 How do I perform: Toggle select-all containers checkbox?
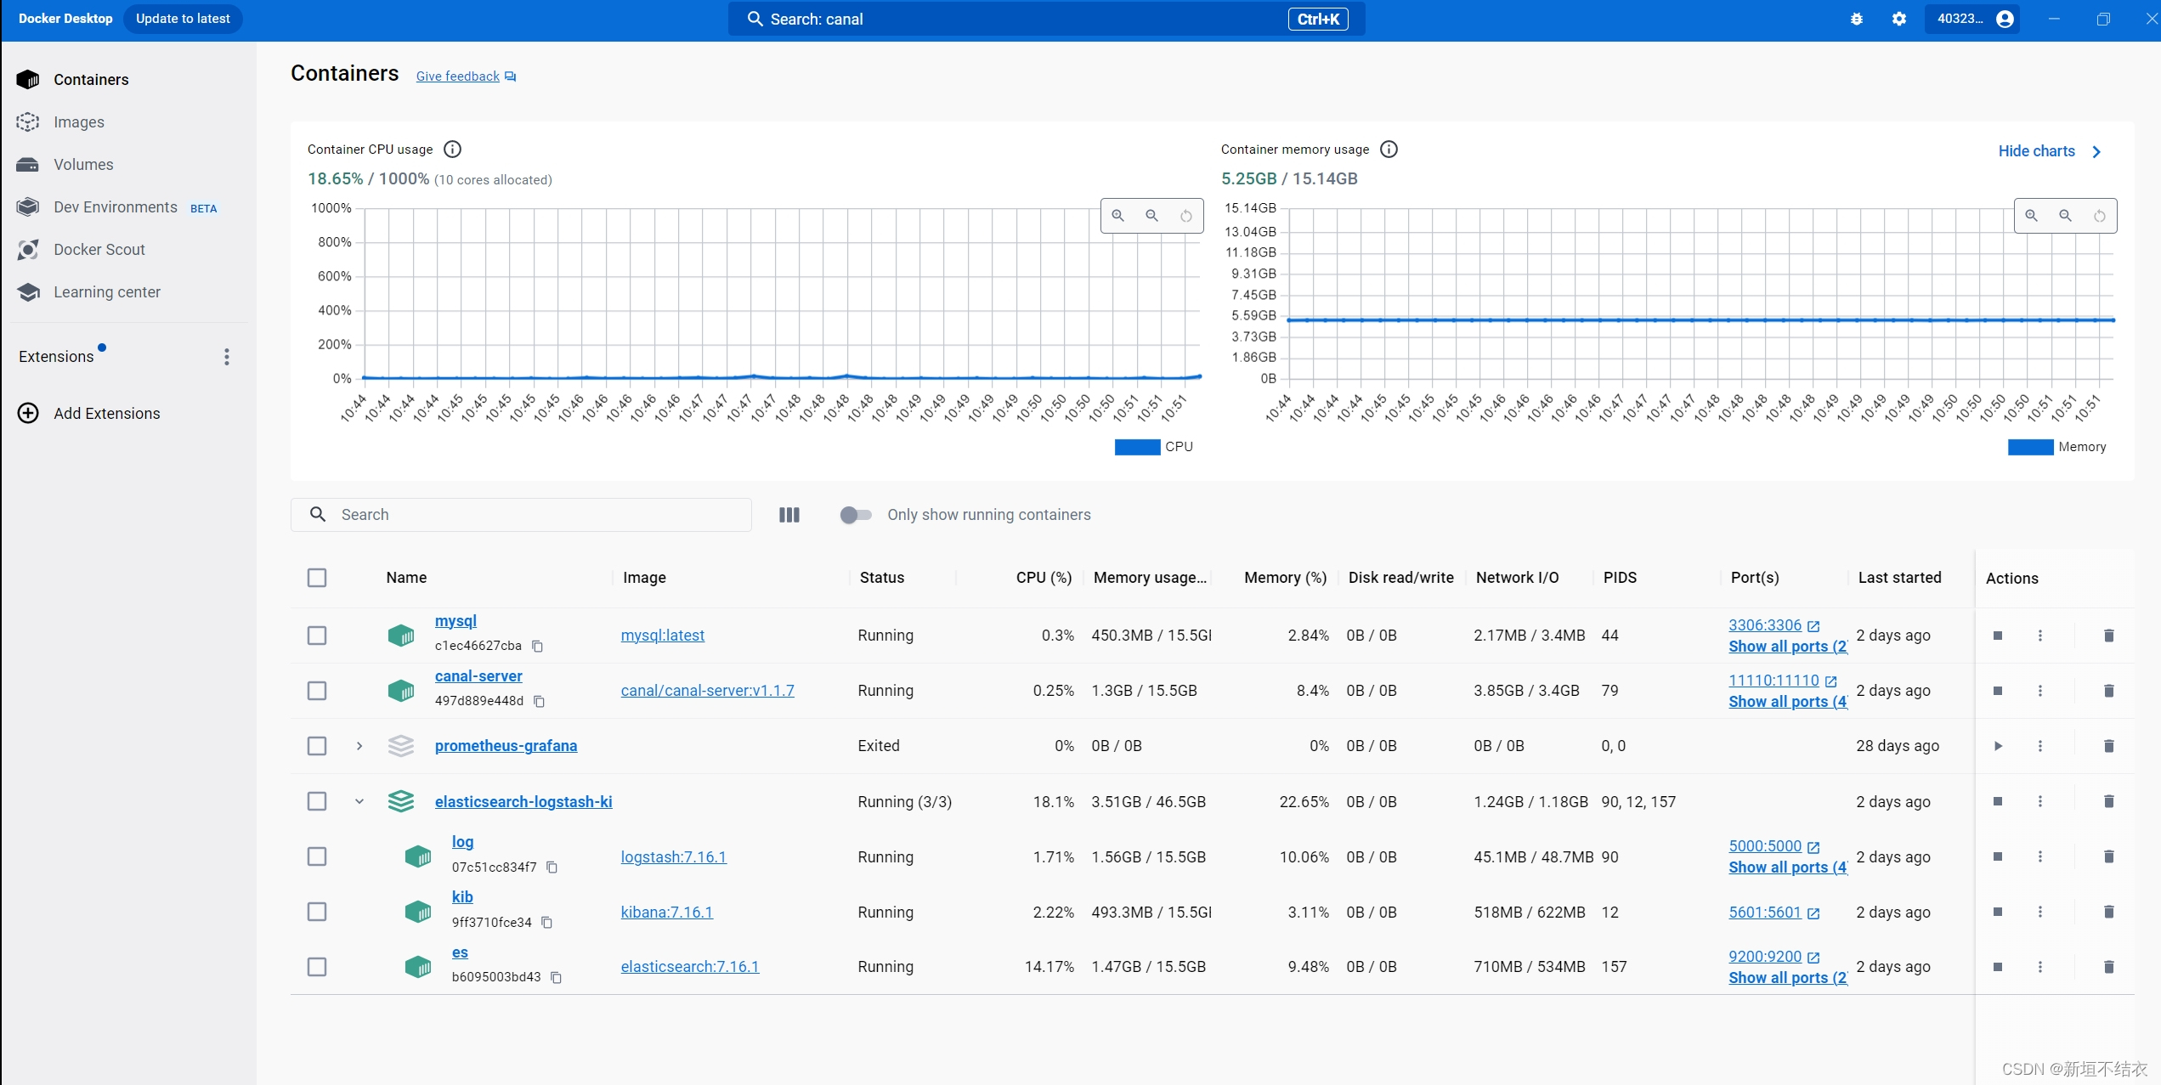pyautogui.click(x=317, y=578)
